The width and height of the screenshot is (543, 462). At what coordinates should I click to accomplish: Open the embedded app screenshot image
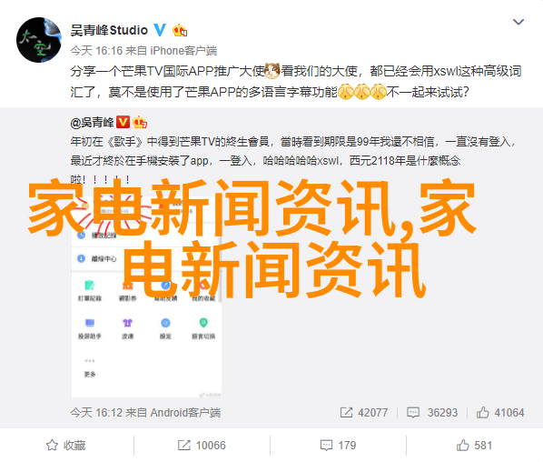pos(146,295)
